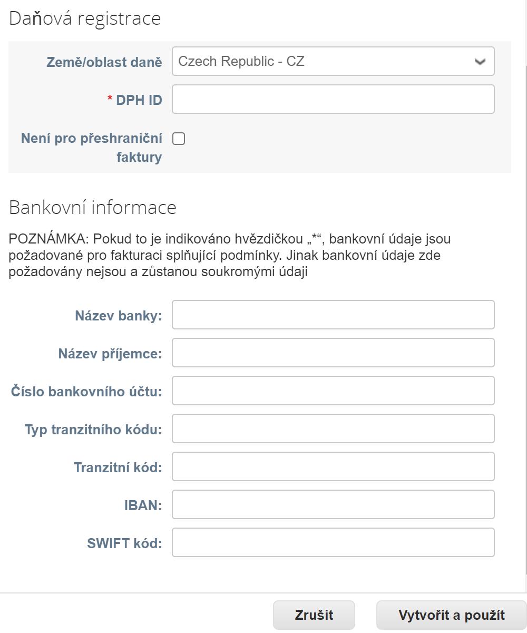Click the Číslo bankovního účtu text box
This screenshot has height=633, width=527.
pos(333,391)
